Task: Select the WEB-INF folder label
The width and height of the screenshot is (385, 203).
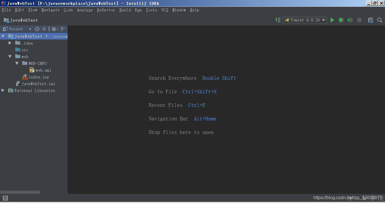Action: [x=37, y=63]
